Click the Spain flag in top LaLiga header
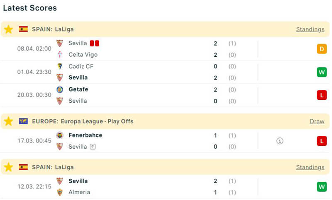The height and width of the screenshot is (200, 332). click(23, 29)
